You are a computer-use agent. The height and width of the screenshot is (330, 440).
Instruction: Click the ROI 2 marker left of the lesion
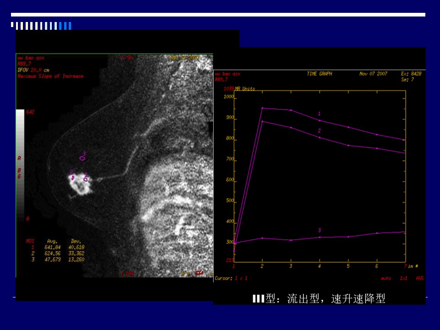pos(72,176)
